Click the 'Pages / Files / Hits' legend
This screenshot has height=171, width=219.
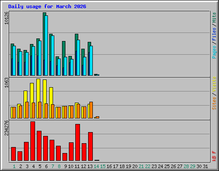tap(214, 35)
